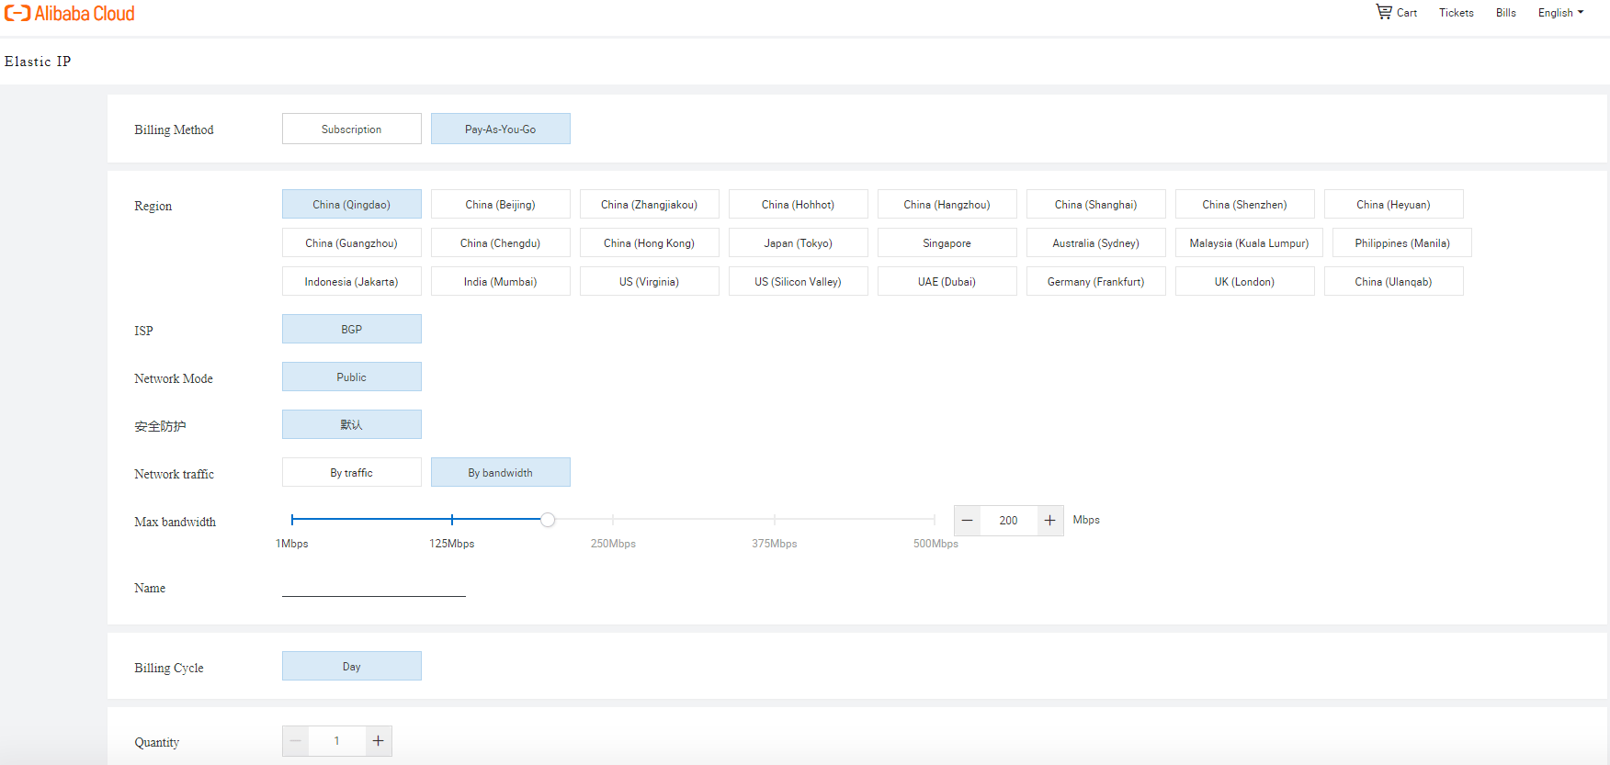Screen dimensions: 1610x765
Task: Open the shopping Cart icon
Action: tap(1384, 12)
